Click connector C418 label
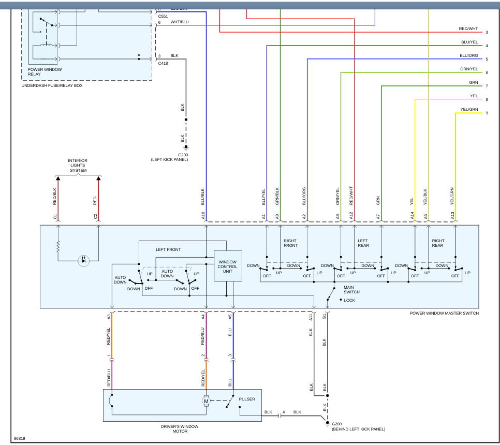 163,63
